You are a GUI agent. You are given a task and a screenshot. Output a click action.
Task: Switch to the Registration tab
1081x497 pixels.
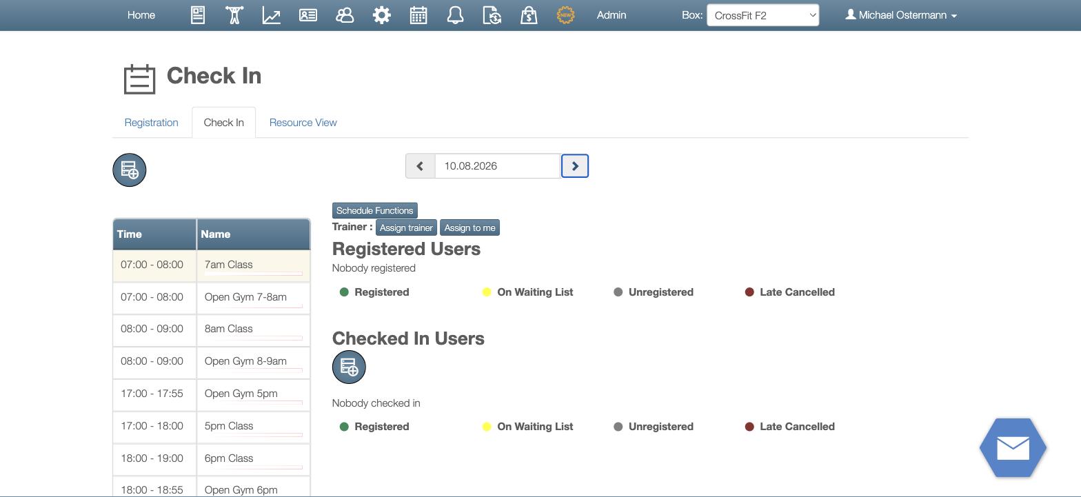pos(152,123)
